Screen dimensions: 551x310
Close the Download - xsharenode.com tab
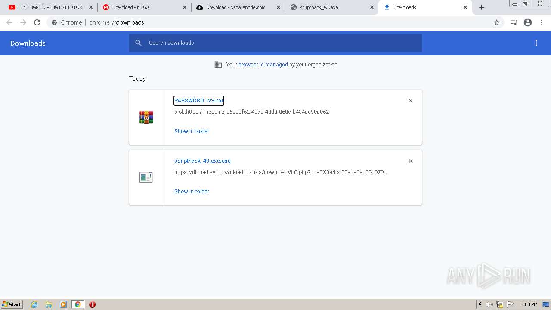[278, 7]
